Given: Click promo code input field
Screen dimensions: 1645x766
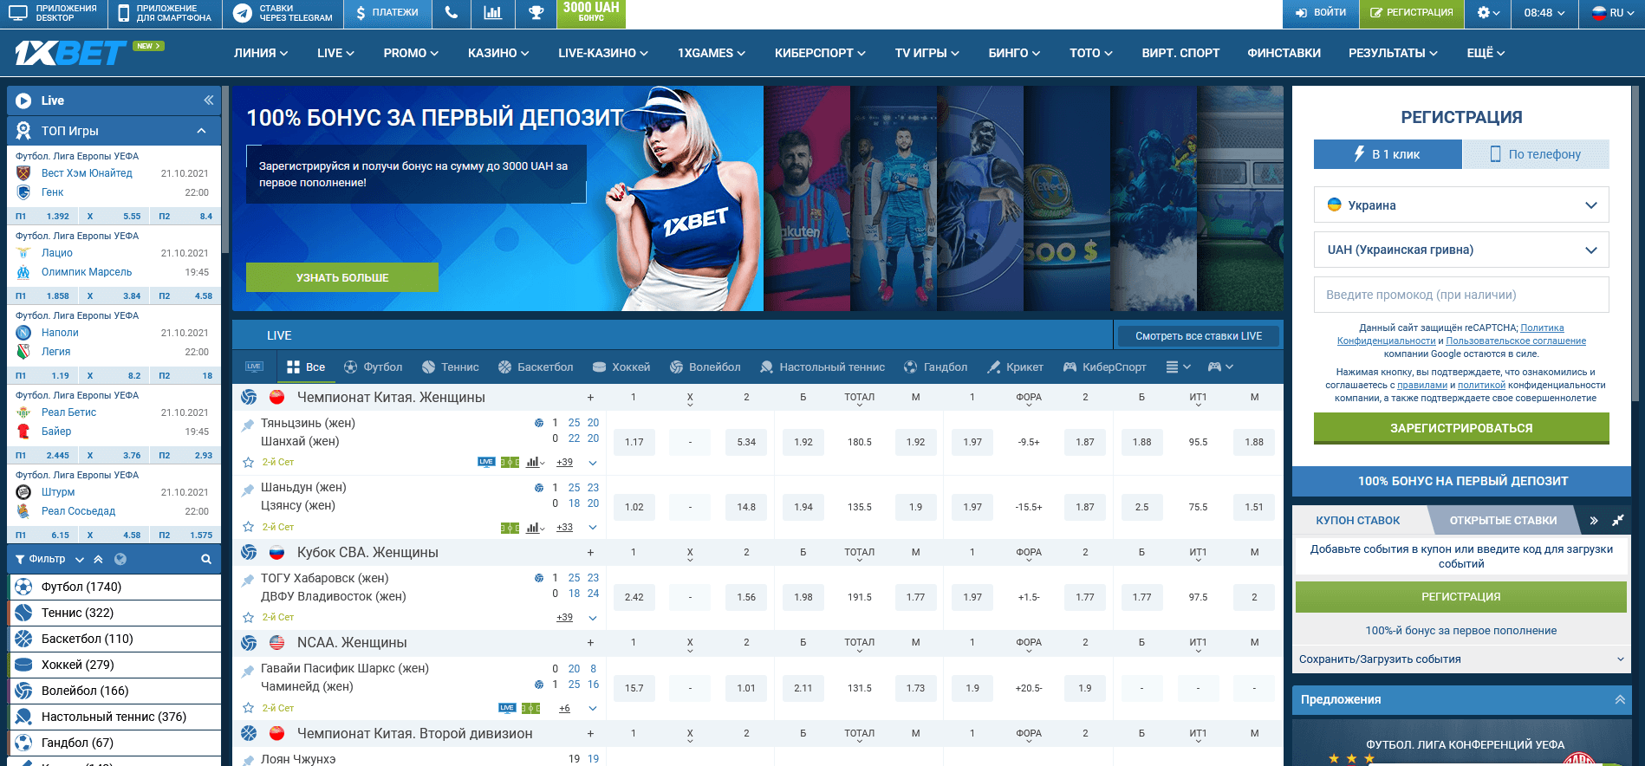Looking at the screenshot, I should (x=1461, y=295).
